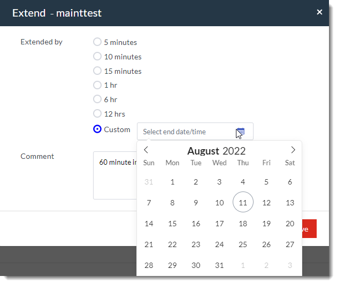This screenshot has width=337, height=284.
Task: Select August 31 in the calendar
Action: [x=219, y=266]
